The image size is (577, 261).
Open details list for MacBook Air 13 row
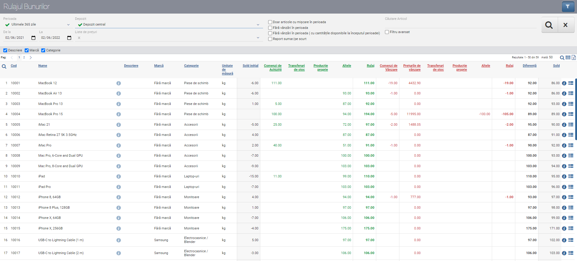pos(571,94)
